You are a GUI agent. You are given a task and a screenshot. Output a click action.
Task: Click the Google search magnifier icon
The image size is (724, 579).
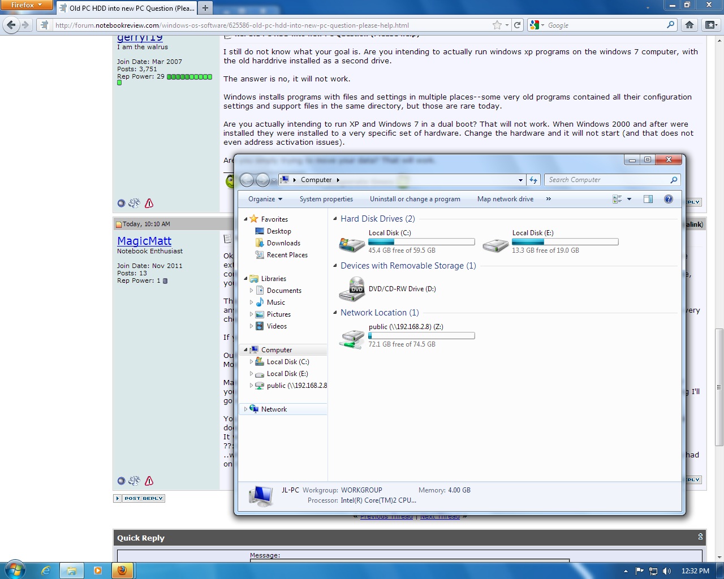pyautogui.click(x=670, y=25)
